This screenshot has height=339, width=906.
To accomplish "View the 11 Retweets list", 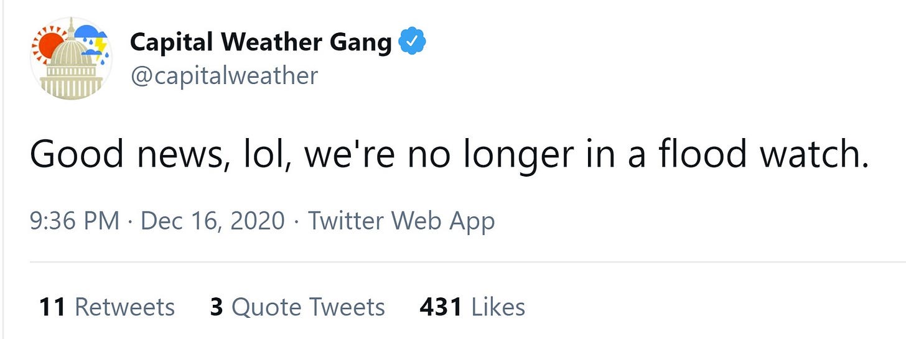I will (x=106, y=307).
